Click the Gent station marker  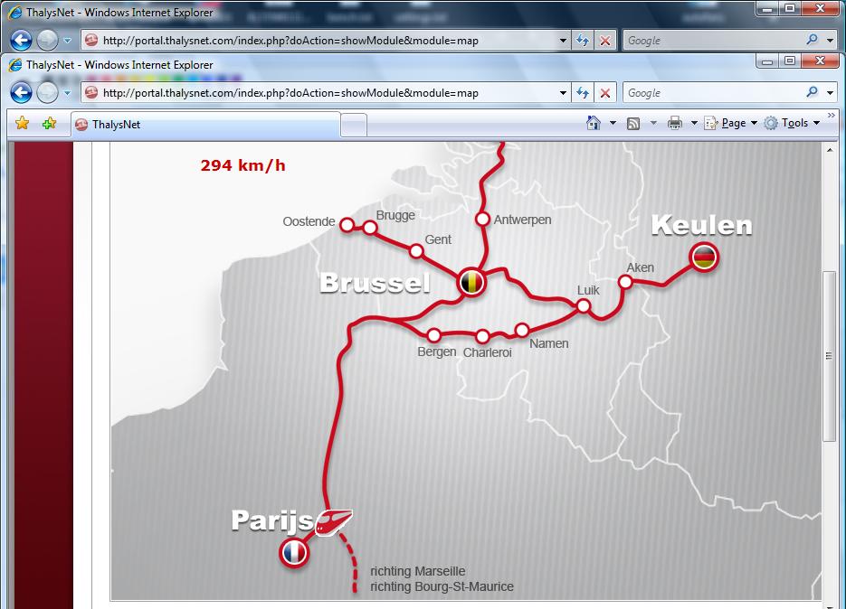[x=416, y=250]
